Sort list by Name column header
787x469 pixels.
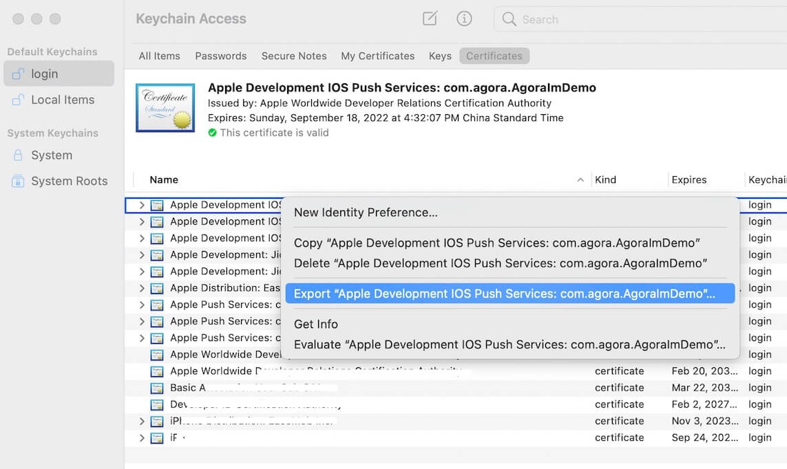point(164,179)
